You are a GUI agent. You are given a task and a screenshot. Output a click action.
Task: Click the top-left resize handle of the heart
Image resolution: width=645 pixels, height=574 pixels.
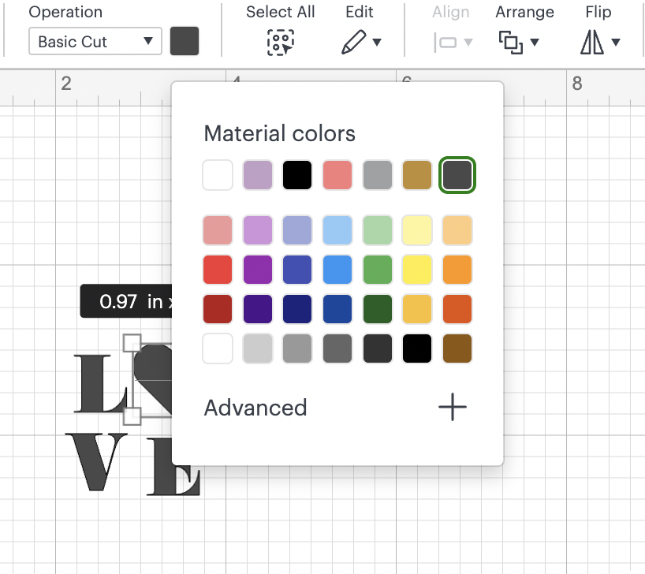132,342
